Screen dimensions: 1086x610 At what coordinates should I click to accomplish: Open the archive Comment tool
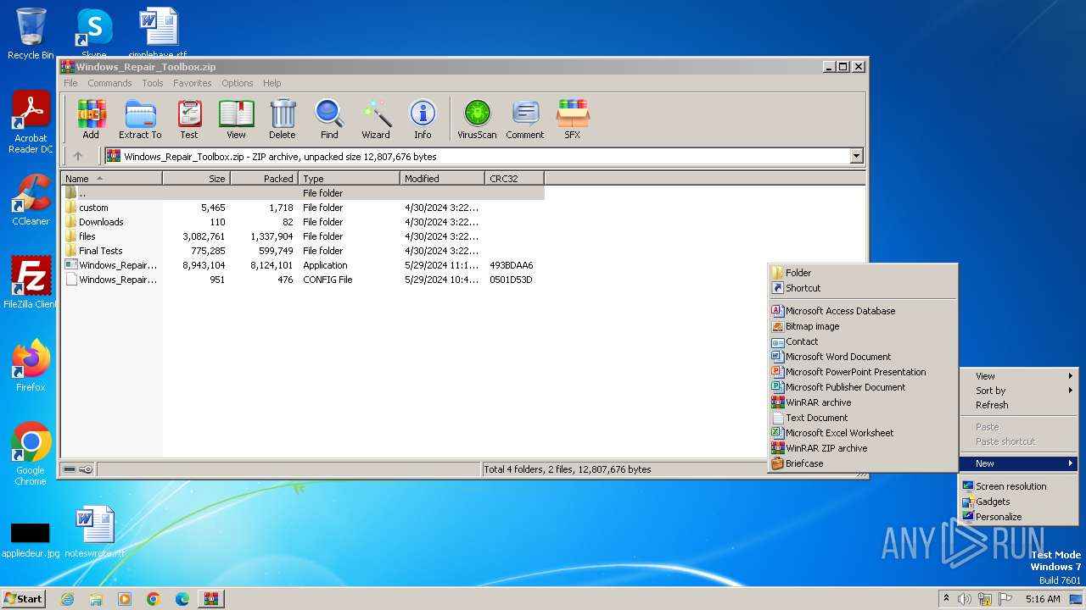[x=525, y=119]
